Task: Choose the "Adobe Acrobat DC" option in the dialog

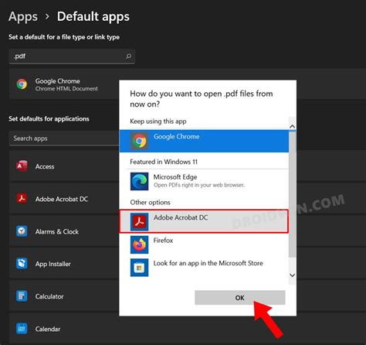Action: tap(204, 221)
